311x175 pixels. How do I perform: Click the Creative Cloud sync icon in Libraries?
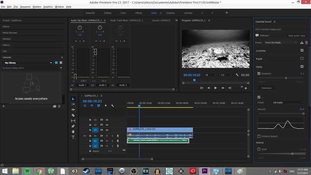[x=54, y=106]
